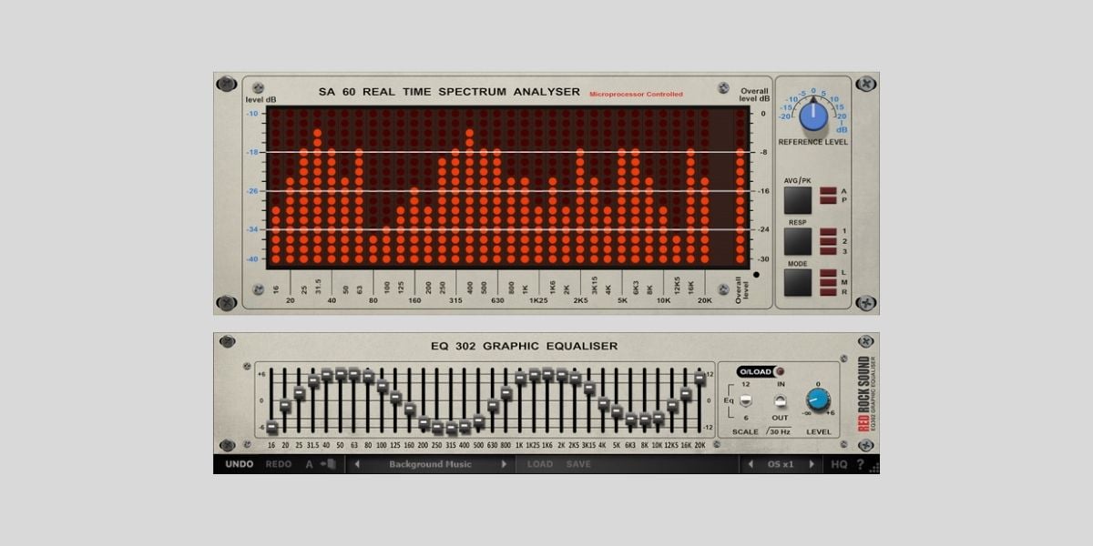The image size is (1093, 546).
Task: Select the 100 band fader on EQ 302
Action: click(383, 386)
